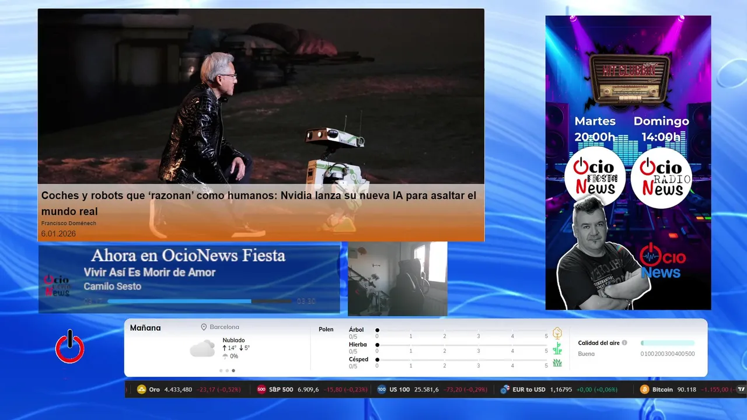
Task: Click the Bitcoin price 90.118
Action: coord(686,390)
